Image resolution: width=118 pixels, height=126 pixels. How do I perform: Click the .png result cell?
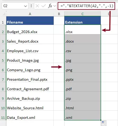83,68
